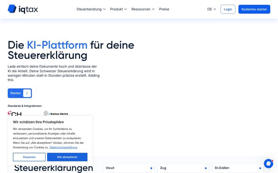The height and width of the screenshot is (173, 278).
Task: Click the blue dot on the Zug card
Action: click(206, 168)
